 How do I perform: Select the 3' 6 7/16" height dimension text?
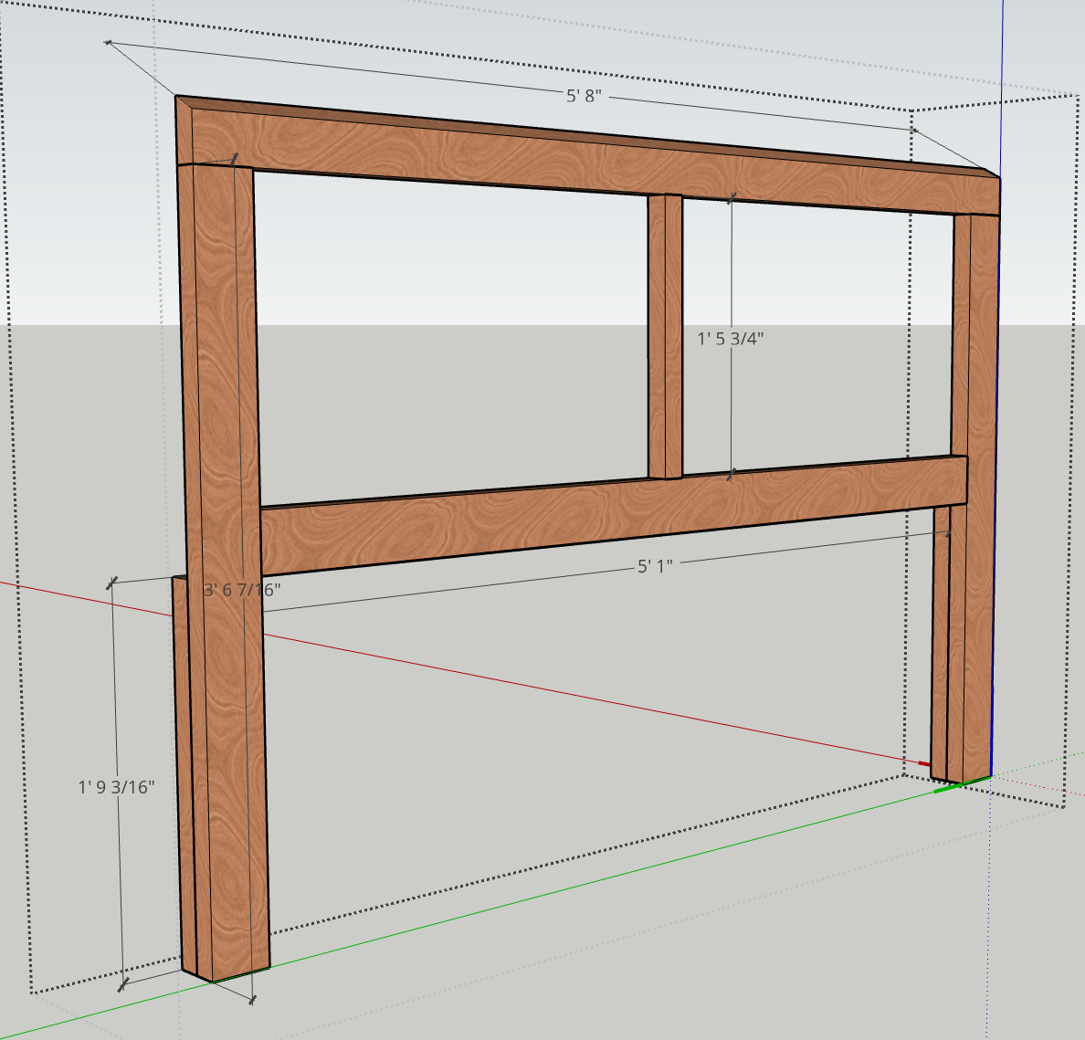coord(241,590)
